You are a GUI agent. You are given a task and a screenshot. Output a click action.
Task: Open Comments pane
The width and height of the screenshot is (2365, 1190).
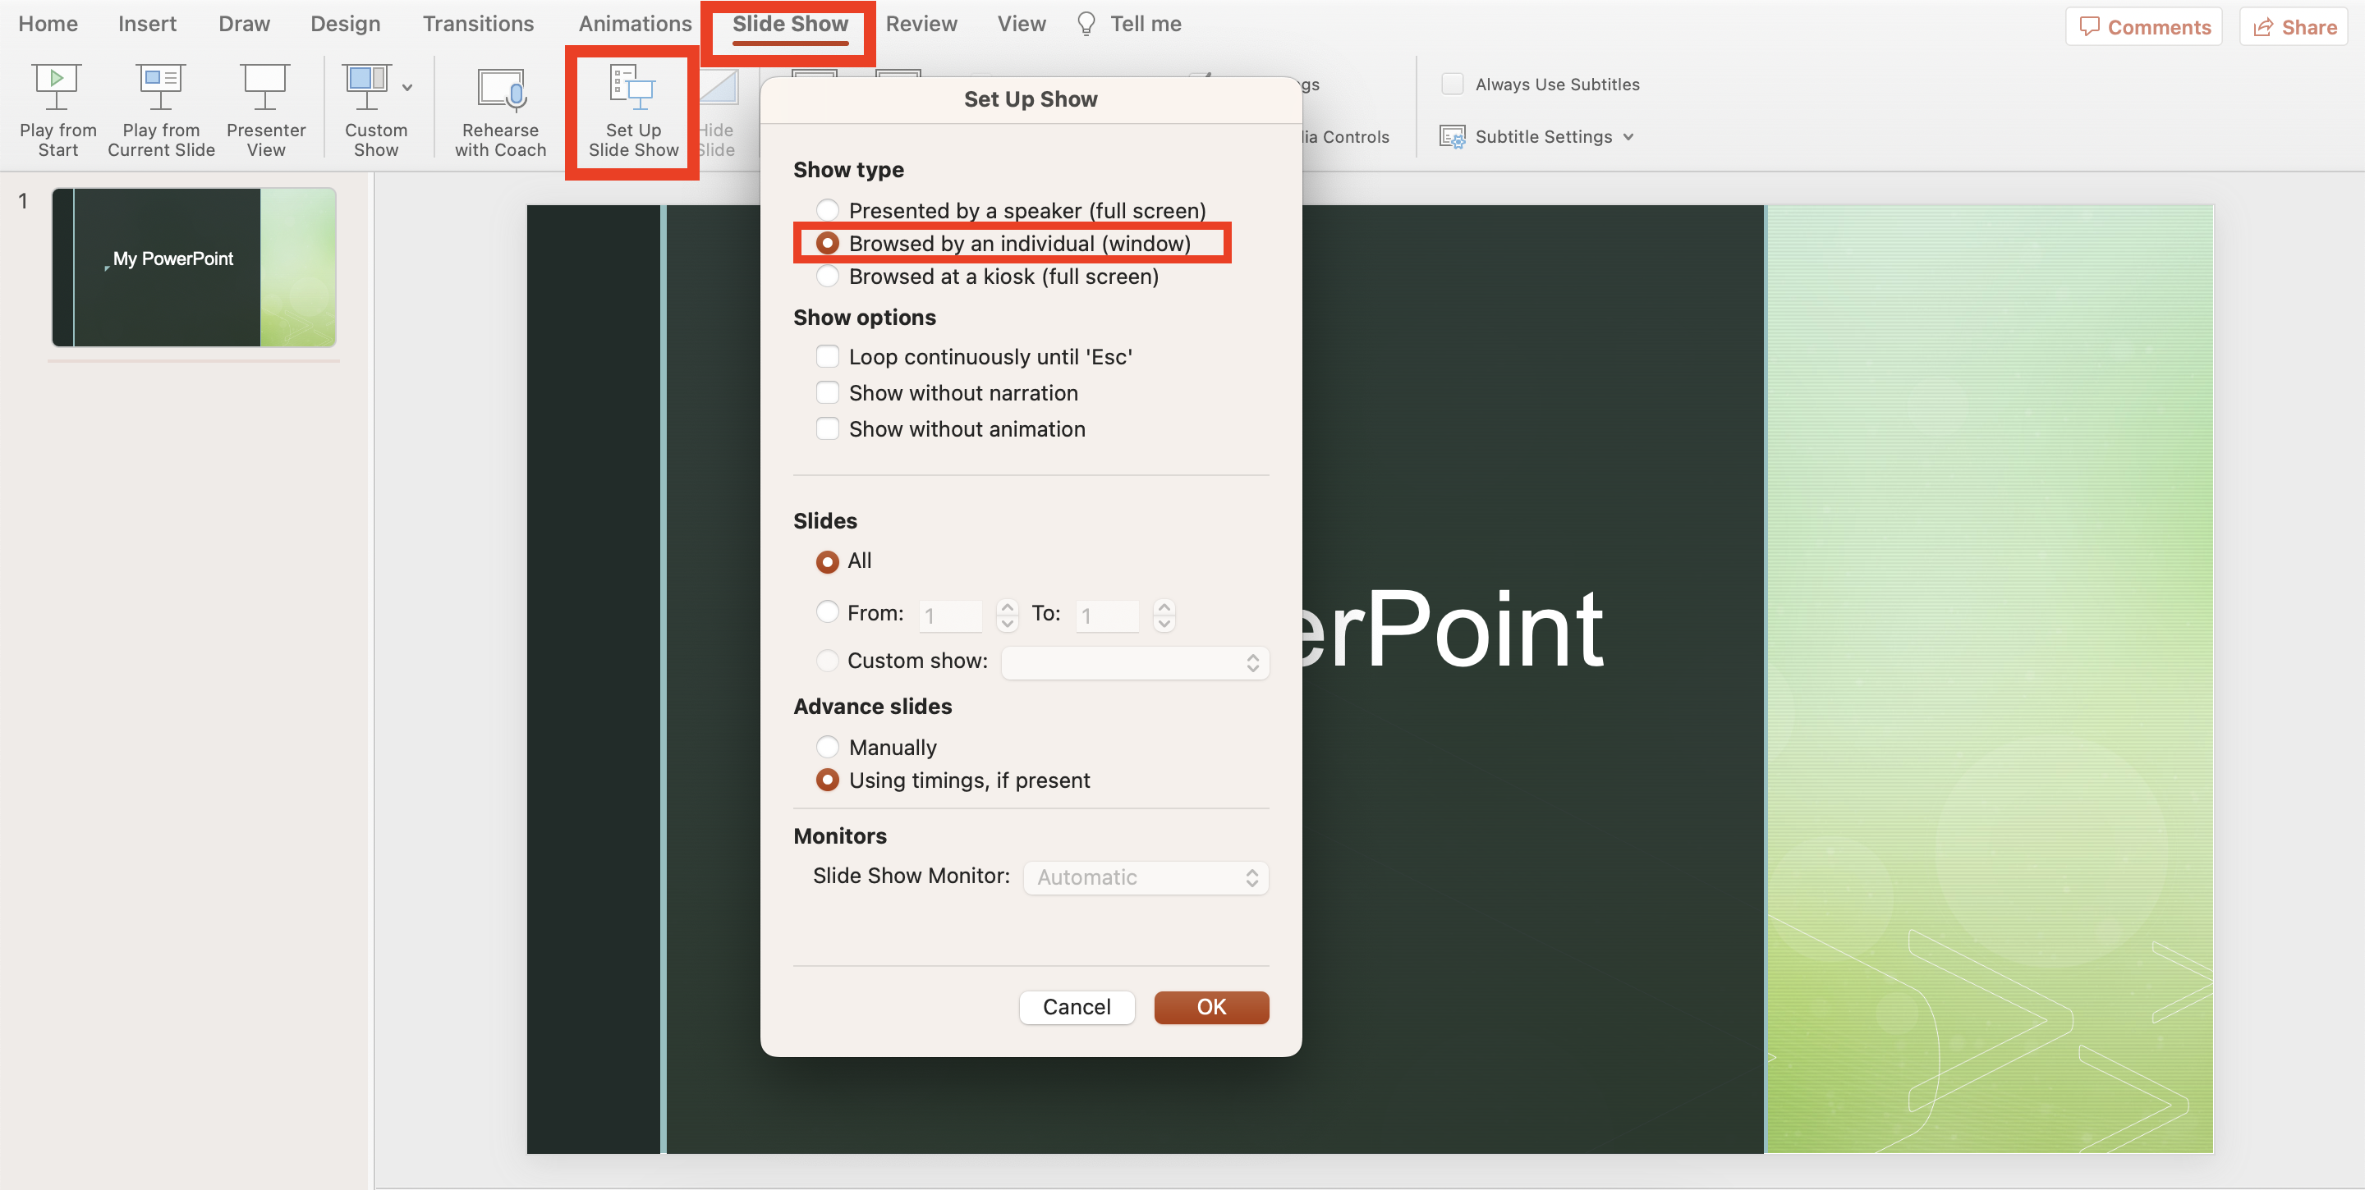click(2142, 26)
